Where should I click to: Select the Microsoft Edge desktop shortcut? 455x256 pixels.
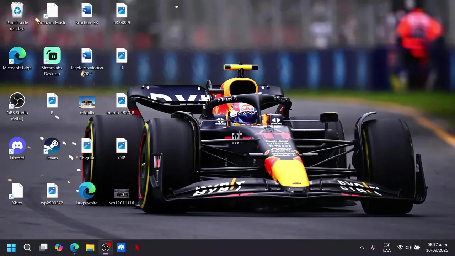tap(17, 59)
